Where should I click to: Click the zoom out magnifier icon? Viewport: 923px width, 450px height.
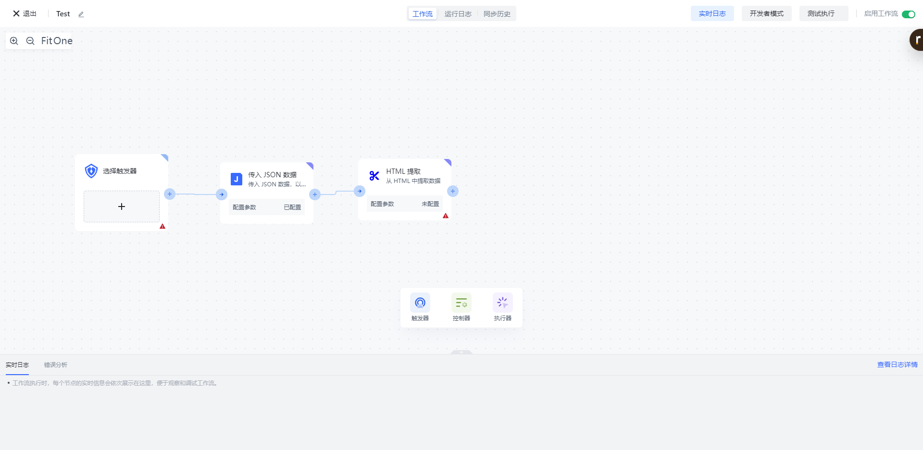(30, 41)
